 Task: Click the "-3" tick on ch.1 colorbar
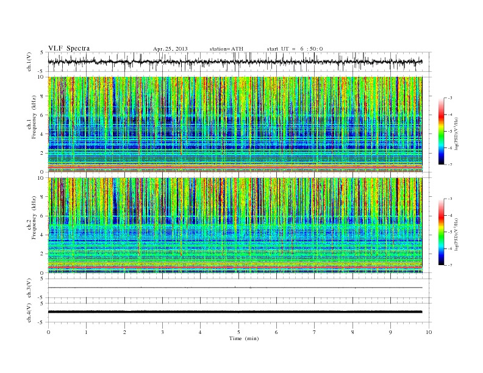[x=449, y=98]
